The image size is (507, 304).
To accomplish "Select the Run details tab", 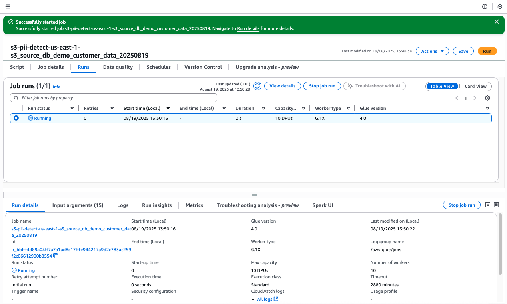I will [25, 205].
